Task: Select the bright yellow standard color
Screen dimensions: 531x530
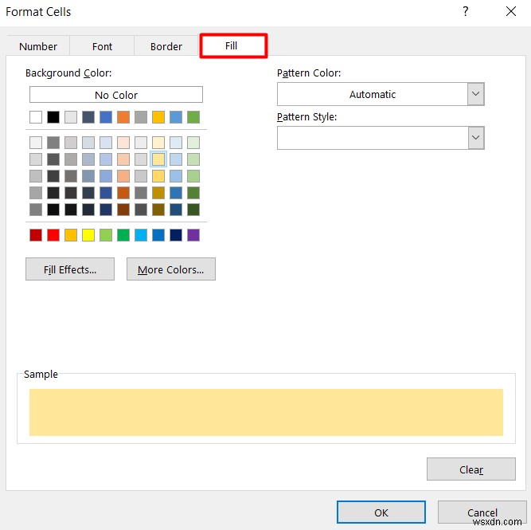Action: point(88,235)
